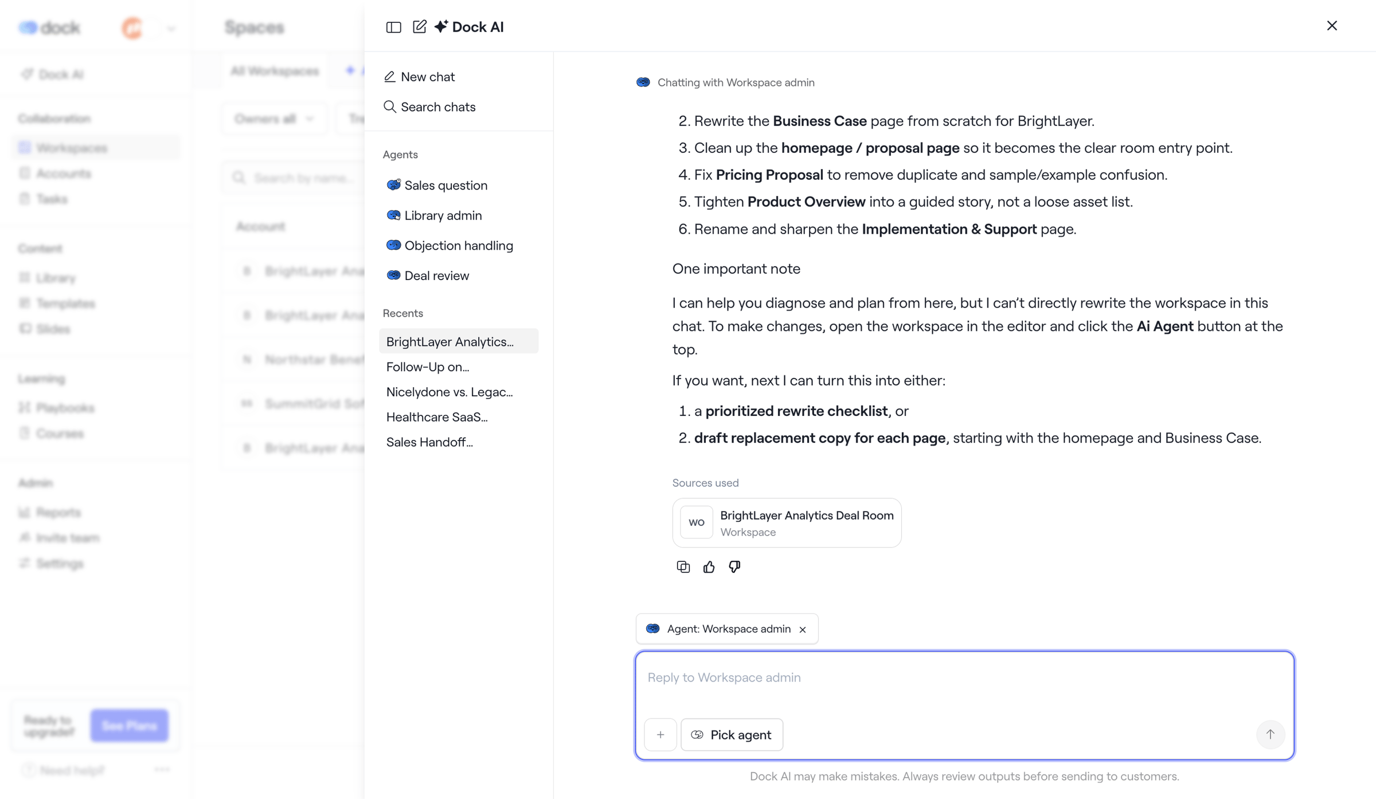Open the SummitGrid workspace row
1376x799 pixels.
click(x=294, y=404)
